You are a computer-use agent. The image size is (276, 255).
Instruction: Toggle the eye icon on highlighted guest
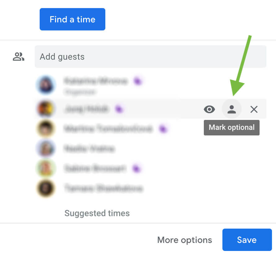pyautogui.click(x=209, y=109)
